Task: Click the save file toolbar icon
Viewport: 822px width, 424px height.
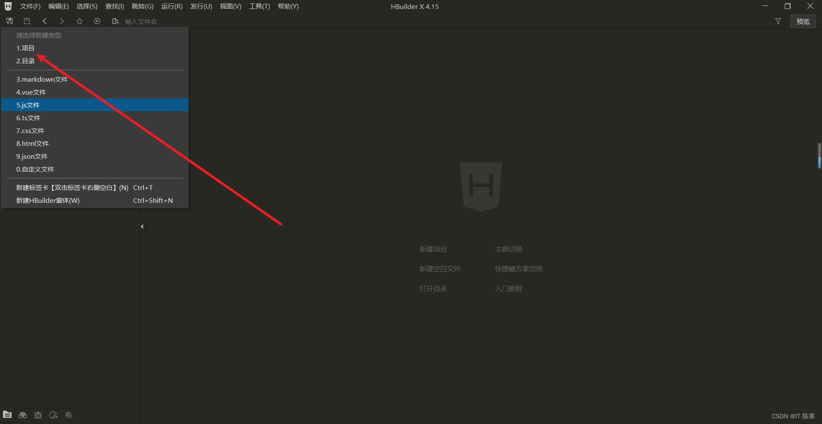Action: click(27, 21)
